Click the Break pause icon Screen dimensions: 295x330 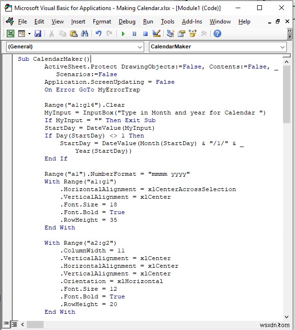coord(134,34)
